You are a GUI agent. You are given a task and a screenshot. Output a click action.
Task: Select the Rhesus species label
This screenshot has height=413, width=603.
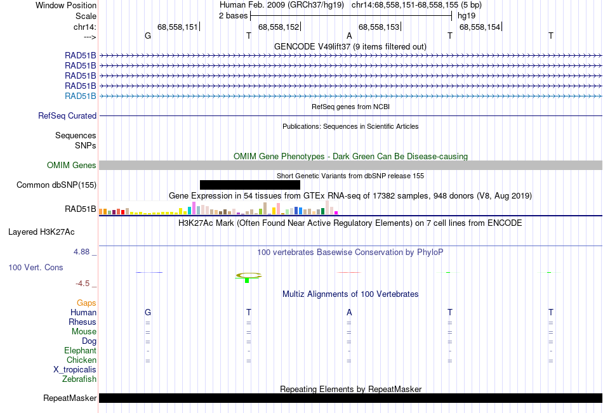coord(83,322)
